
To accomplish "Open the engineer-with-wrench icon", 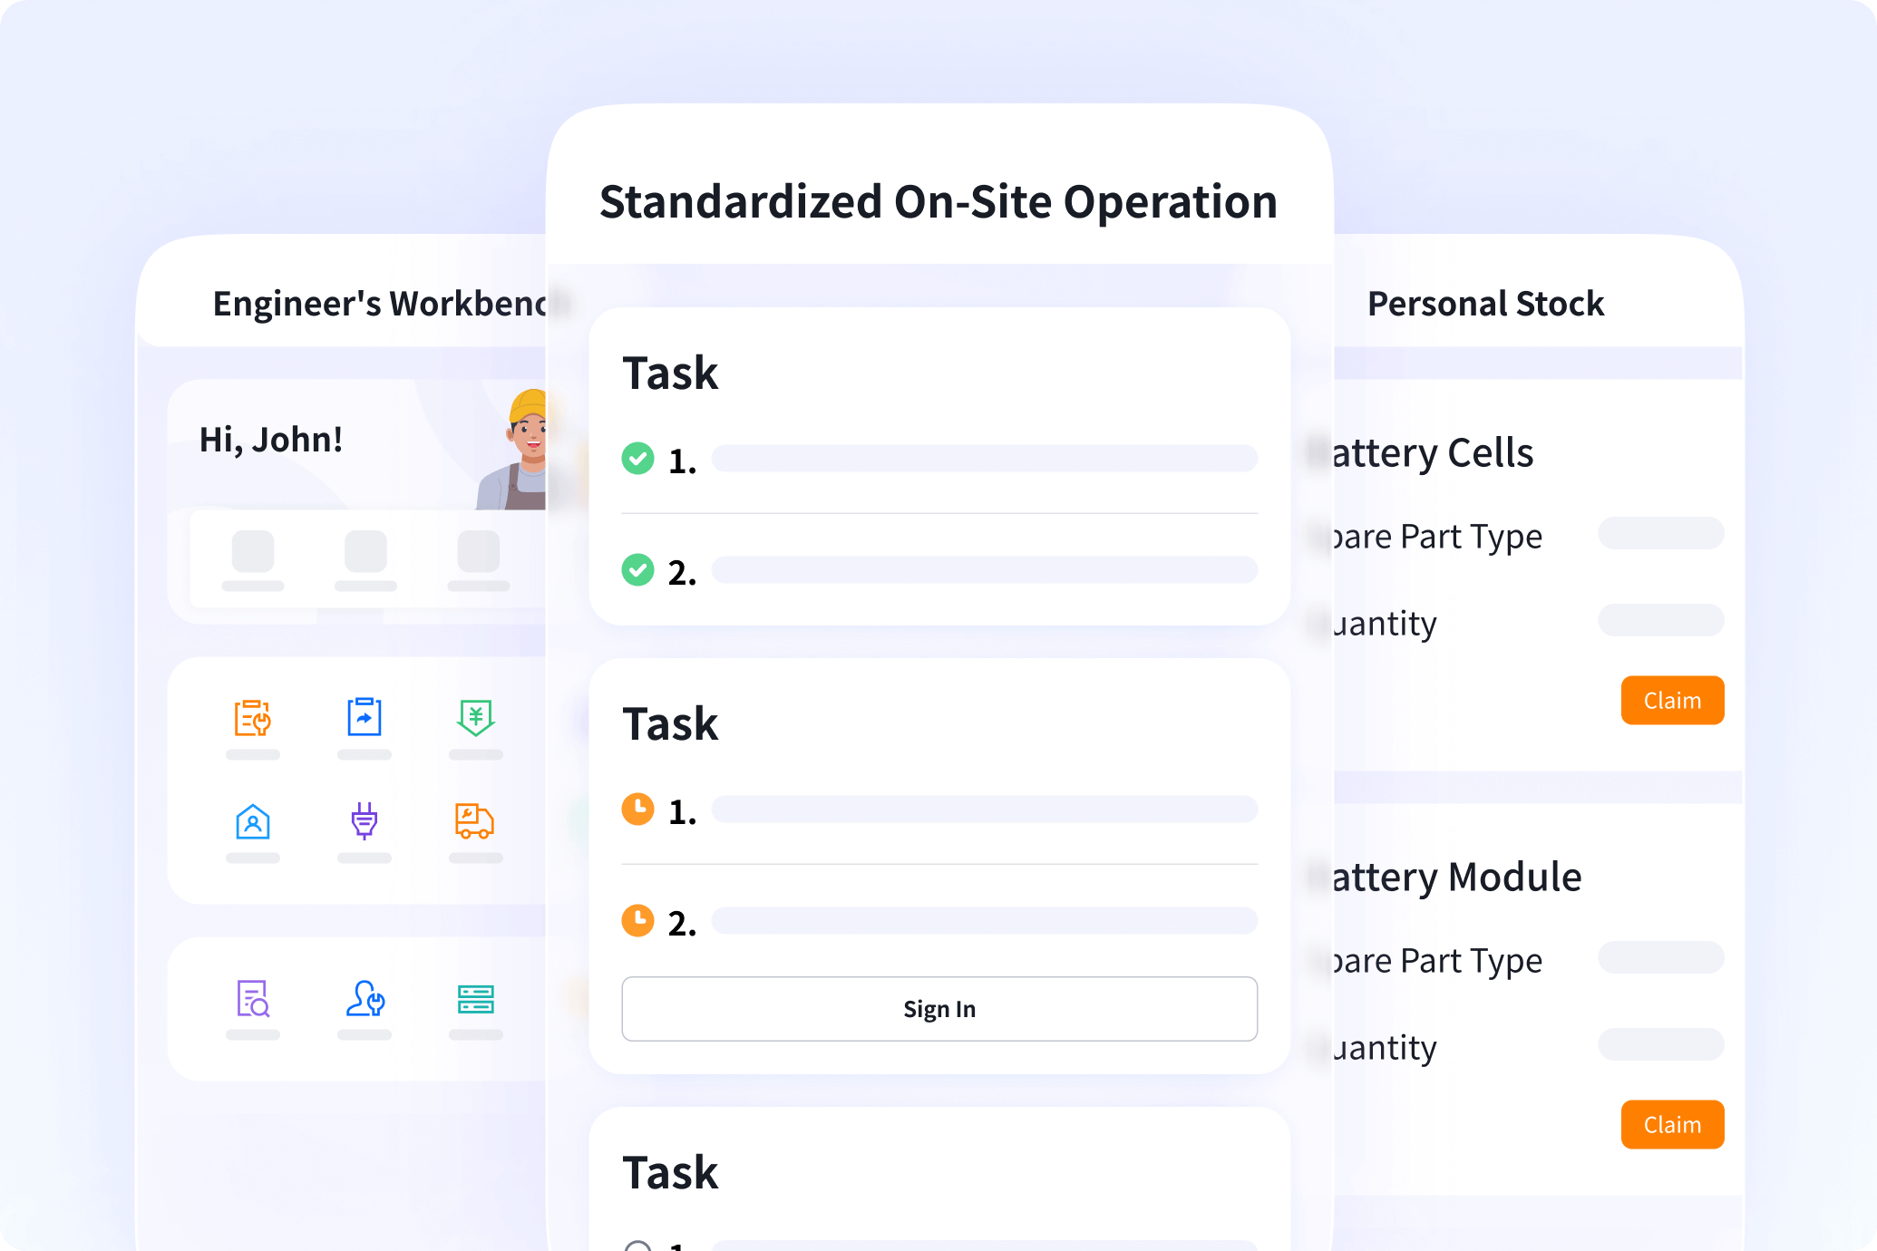I will point(364,1000).
